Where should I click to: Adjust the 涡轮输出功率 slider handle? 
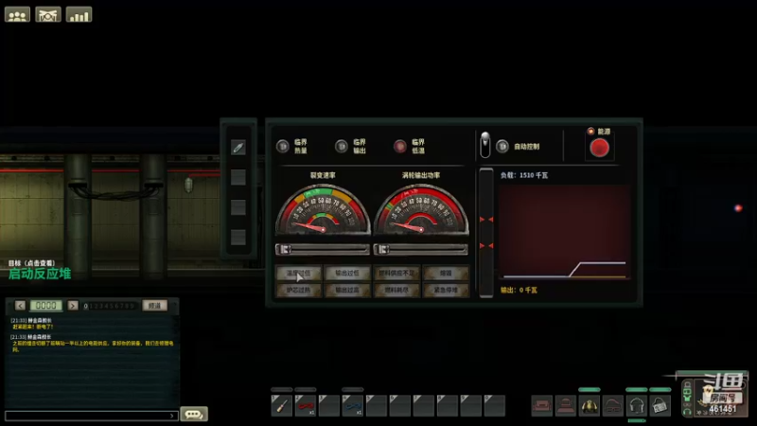(x=383, y=249)
